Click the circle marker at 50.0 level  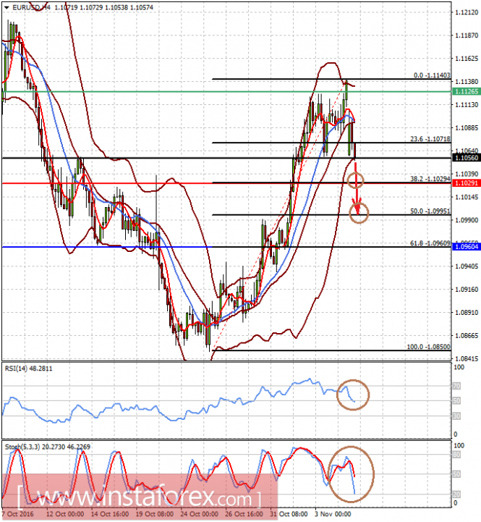coord(359,213)
